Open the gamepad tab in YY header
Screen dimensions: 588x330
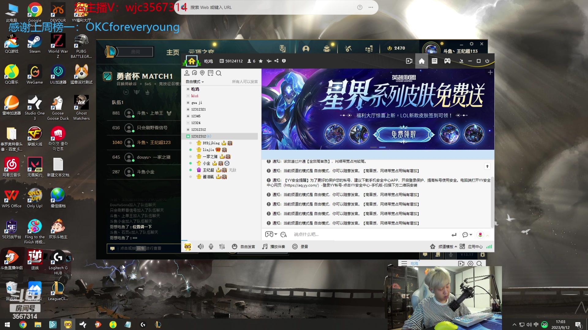(x=447, y=61)
